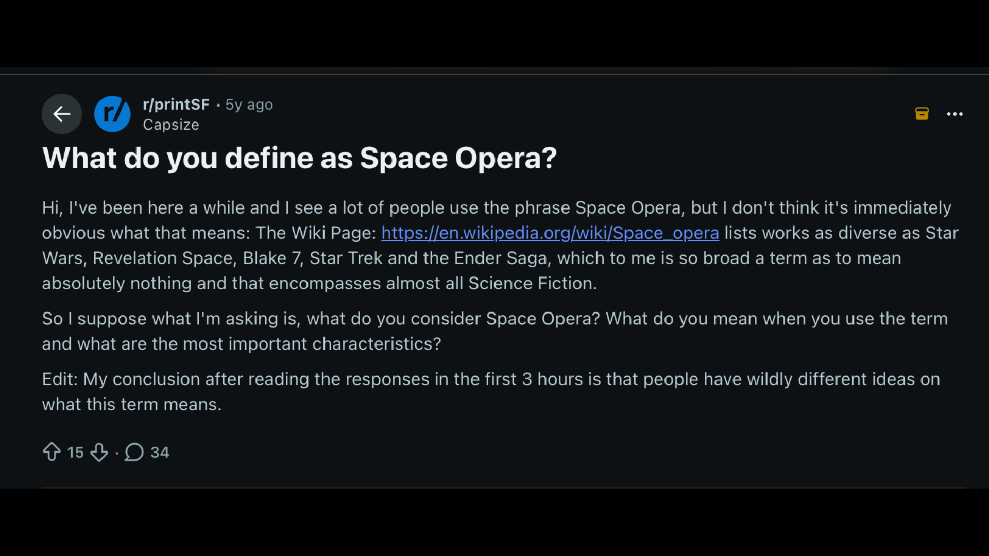
Task: Click the archived post indicator icon
Action: coord(922,114)
